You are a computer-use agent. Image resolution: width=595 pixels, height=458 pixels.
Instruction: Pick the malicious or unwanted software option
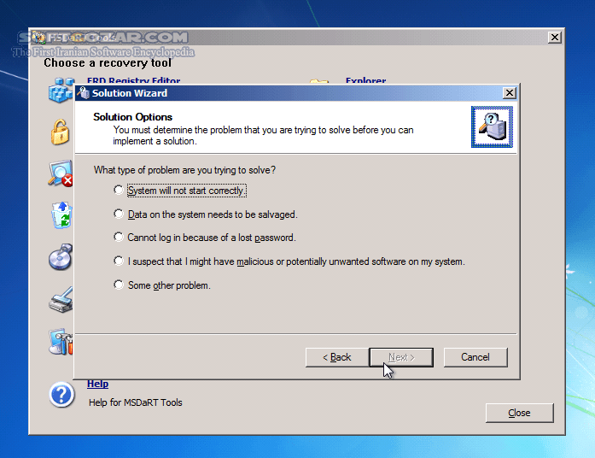click(119, 261)
